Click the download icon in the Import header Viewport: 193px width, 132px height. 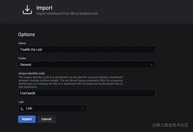tap(27, 10)
